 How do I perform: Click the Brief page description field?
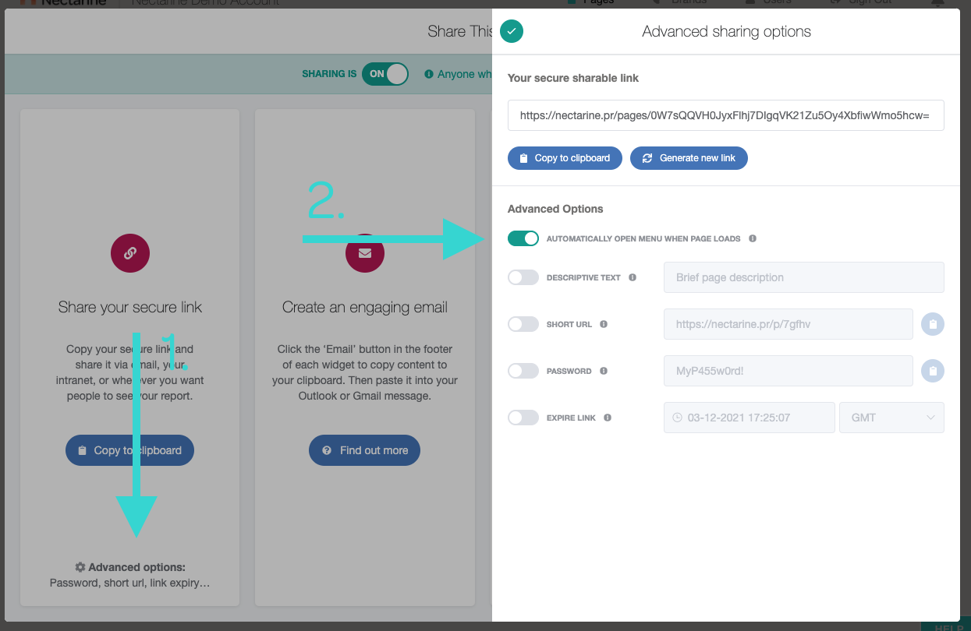click(804, 277)
